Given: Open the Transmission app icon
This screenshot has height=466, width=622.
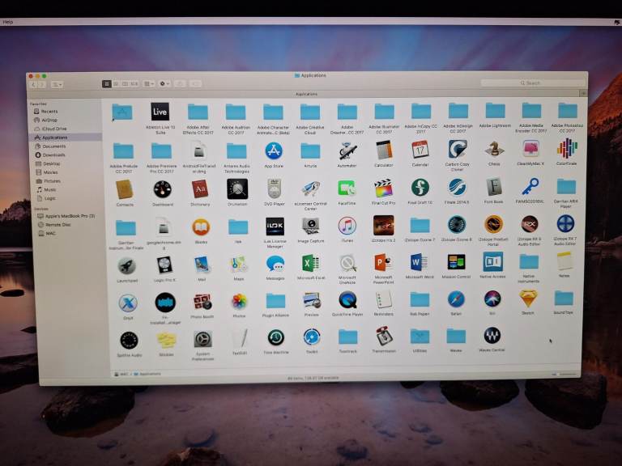Looking at the screenshot, I should point(384,336).
